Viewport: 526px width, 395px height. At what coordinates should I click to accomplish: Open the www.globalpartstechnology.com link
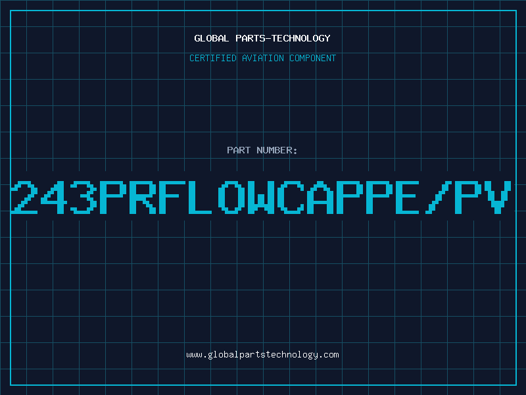pyautogui.click(x=262, y=355)
